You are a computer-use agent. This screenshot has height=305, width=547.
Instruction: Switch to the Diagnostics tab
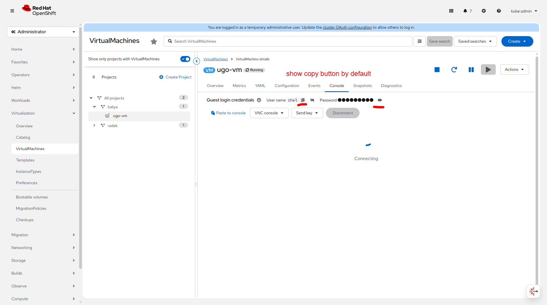point(391,86)
